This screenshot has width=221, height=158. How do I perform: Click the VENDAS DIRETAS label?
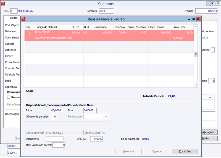(x=95, y=133)
